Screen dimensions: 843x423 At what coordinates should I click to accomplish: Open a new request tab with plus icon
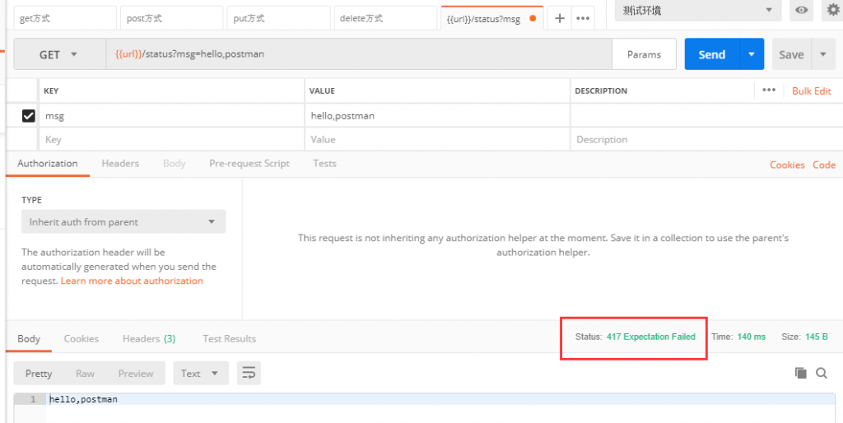(x=559, y=18)
